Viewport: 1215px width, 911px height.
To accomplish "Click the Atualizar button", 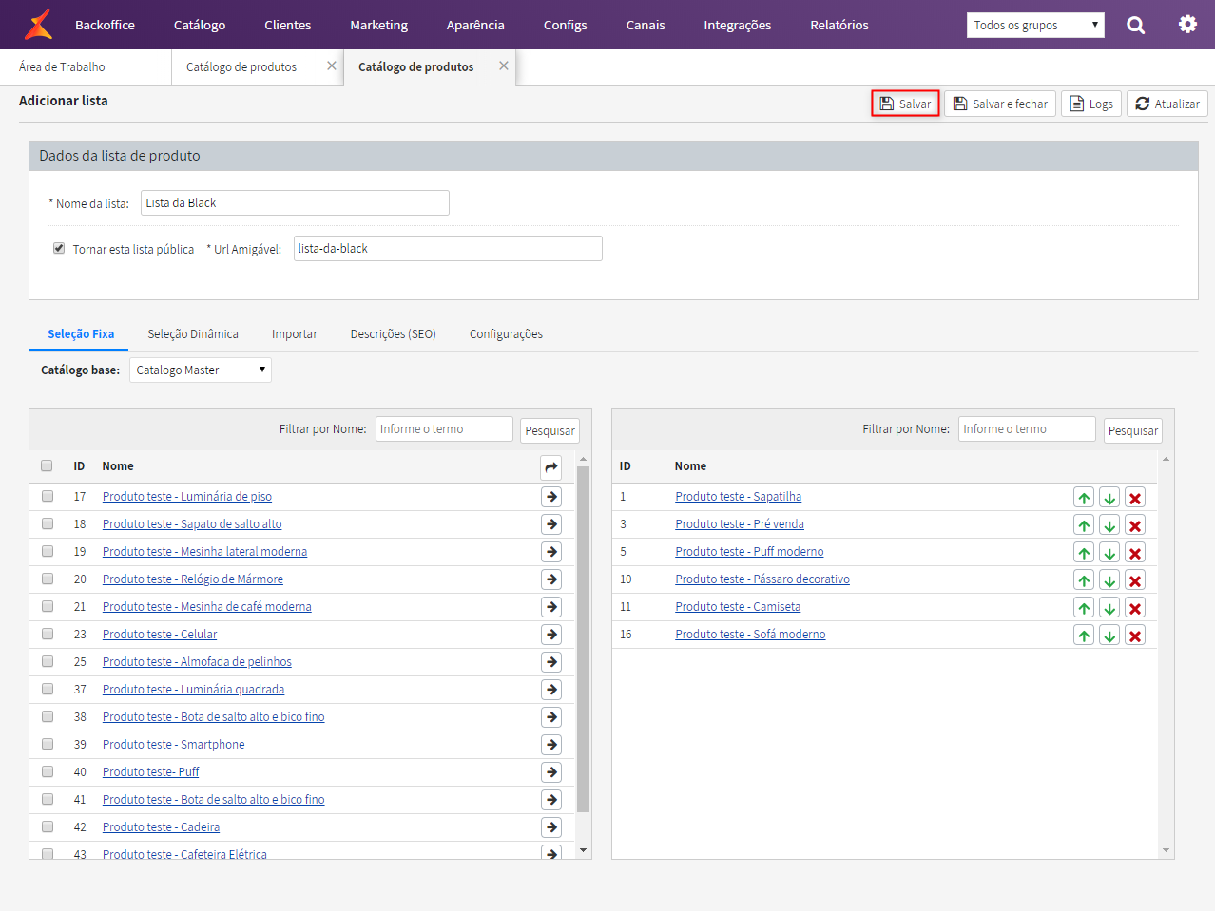I will tap(1167, 104).
